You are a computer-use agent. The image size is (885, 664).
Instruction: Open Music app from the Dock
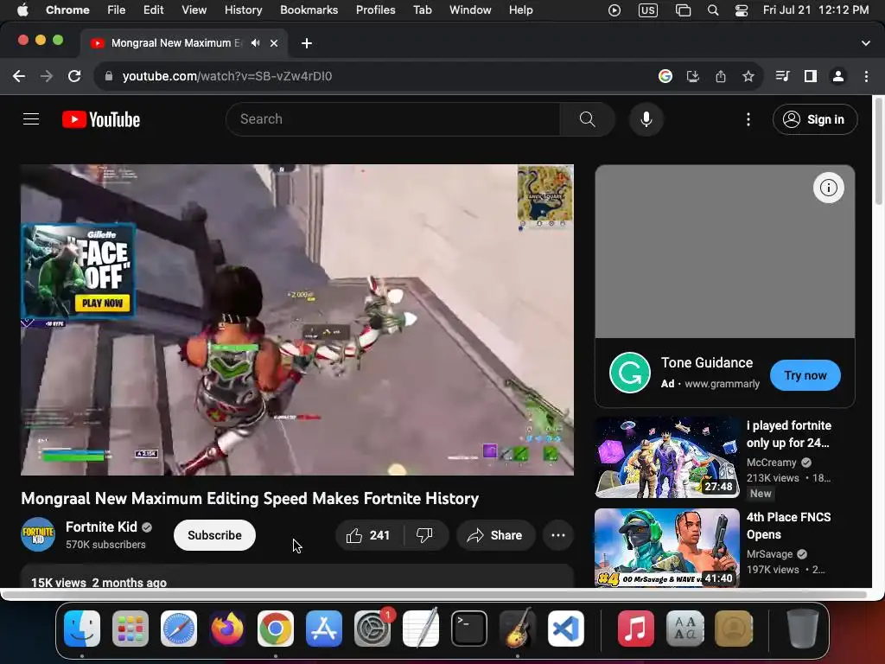tap(635, 628)
